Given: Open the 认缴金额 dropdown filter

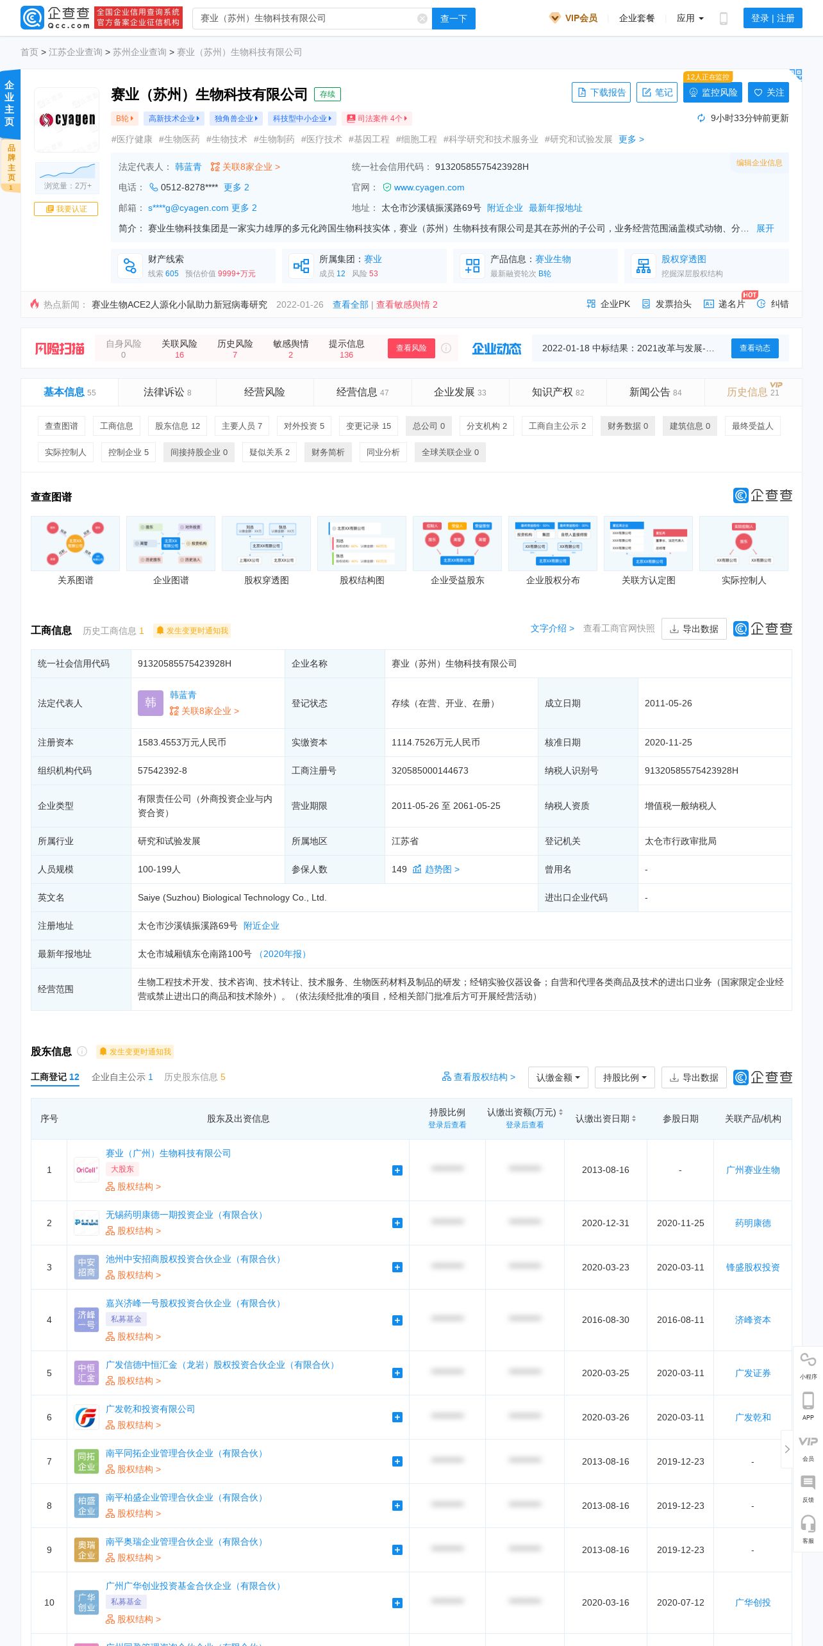Looking at the screenshot, I should 558,1077.
